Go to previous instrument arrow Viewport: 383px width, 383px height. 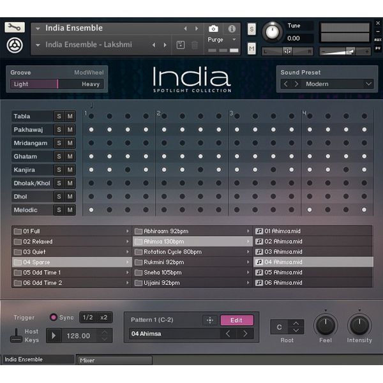pos(185,29)
